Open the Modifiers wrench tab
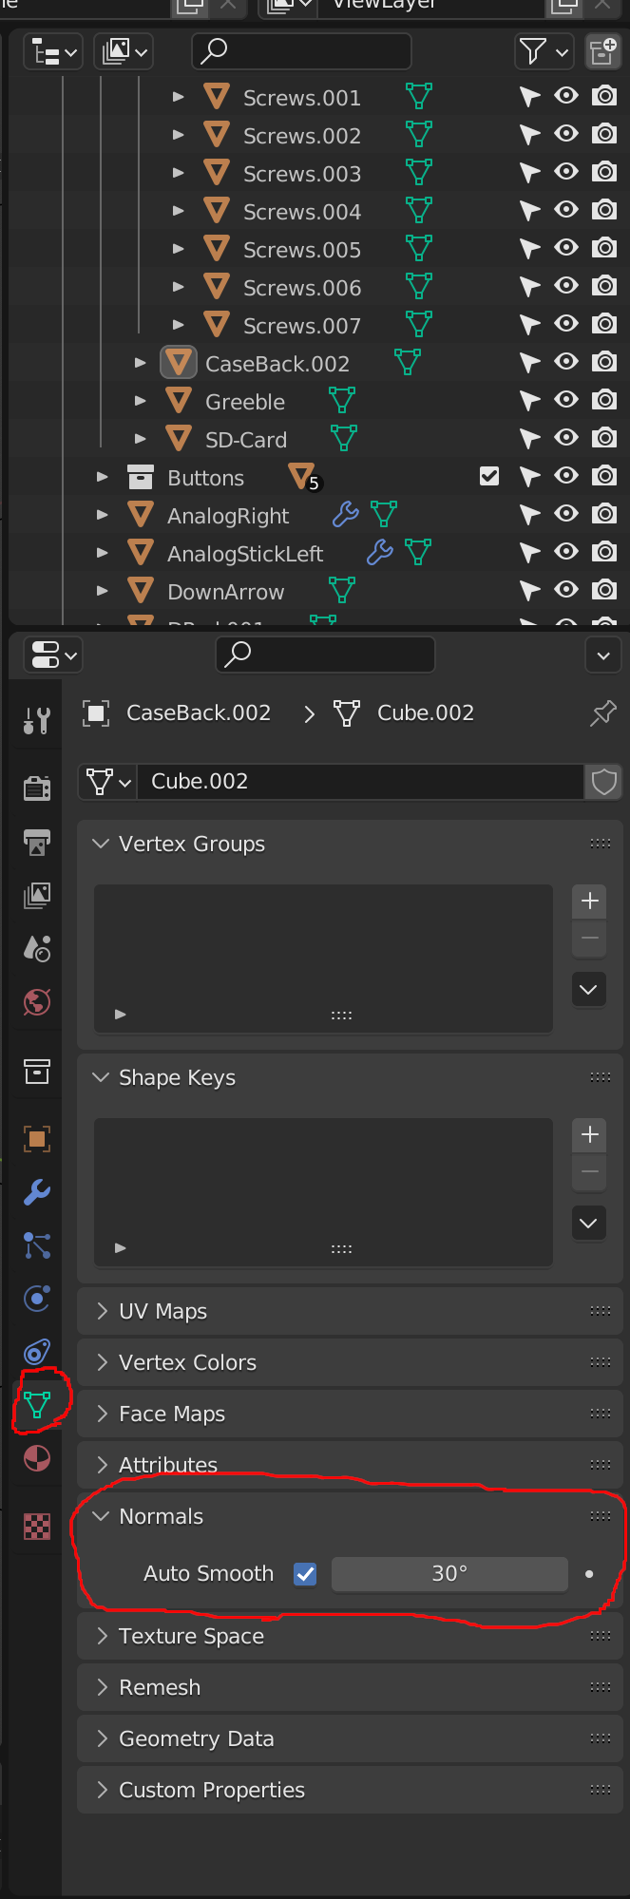This screenshot has height=1899, width=630. pyautogui.click(x=37, y=1191)
